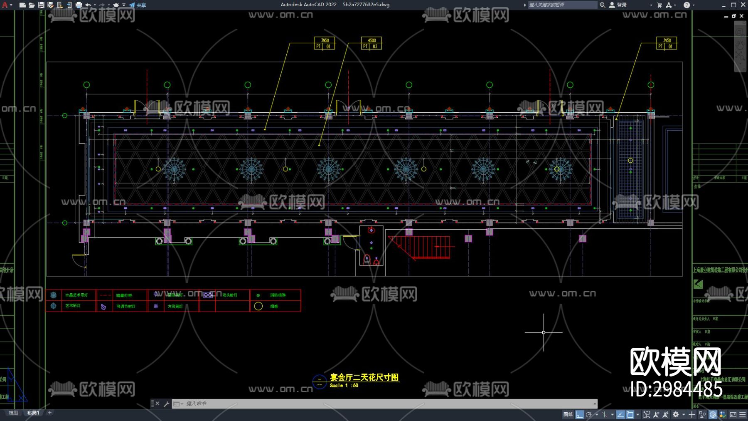
Task: Open from Web & Mobile icon
Action: point(60,5)
